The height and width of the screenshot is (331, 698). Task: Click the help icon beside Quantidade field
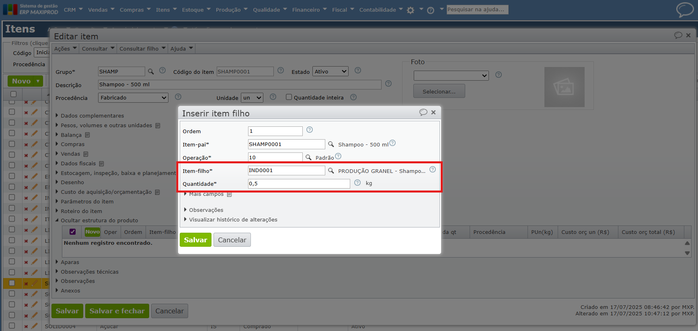(x=357, y=183)
